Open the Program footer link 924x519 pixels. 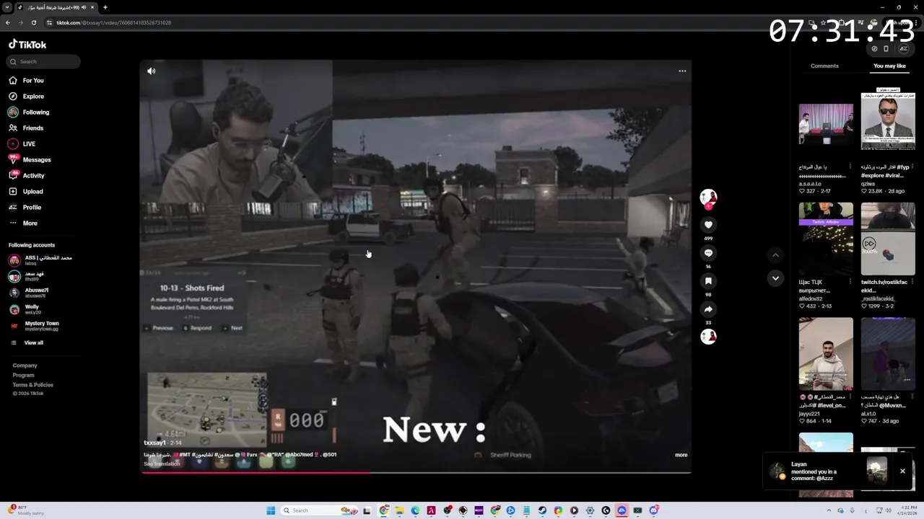coord(23,375)
